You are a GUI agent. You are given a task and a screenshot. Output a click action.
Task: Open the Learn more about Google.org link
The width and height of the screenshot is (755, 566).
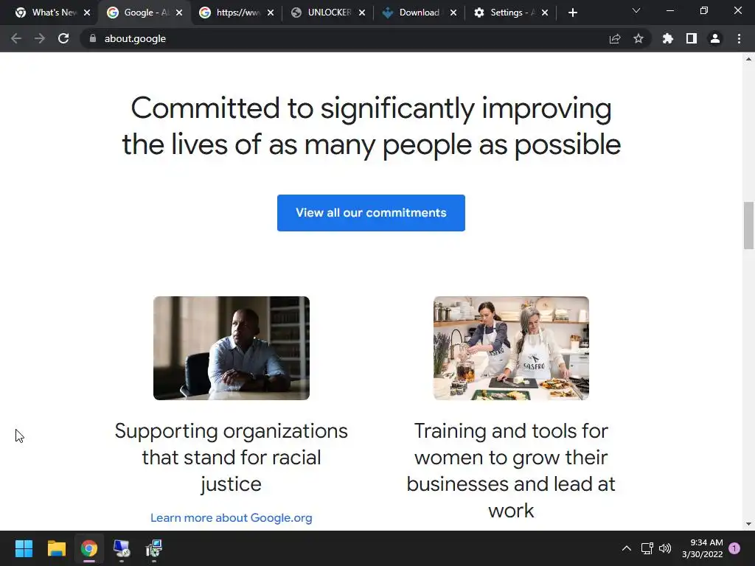tap(231, 518)
